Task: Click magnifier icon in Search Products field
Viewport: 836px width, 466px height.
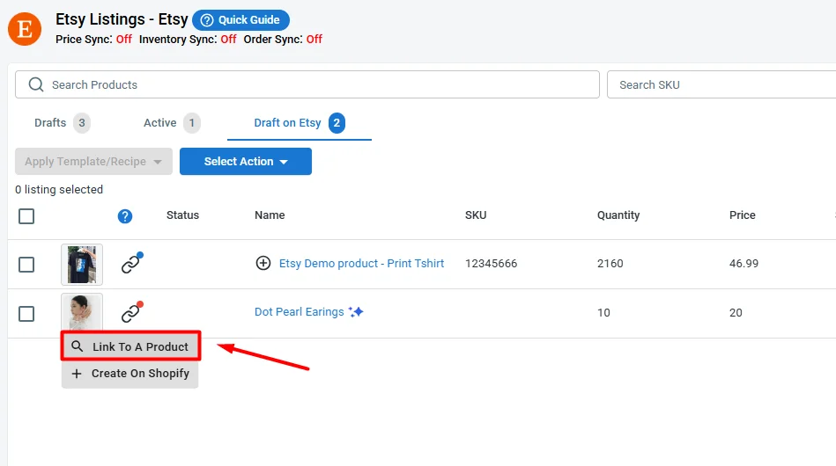Action: (x=36, y=85)
